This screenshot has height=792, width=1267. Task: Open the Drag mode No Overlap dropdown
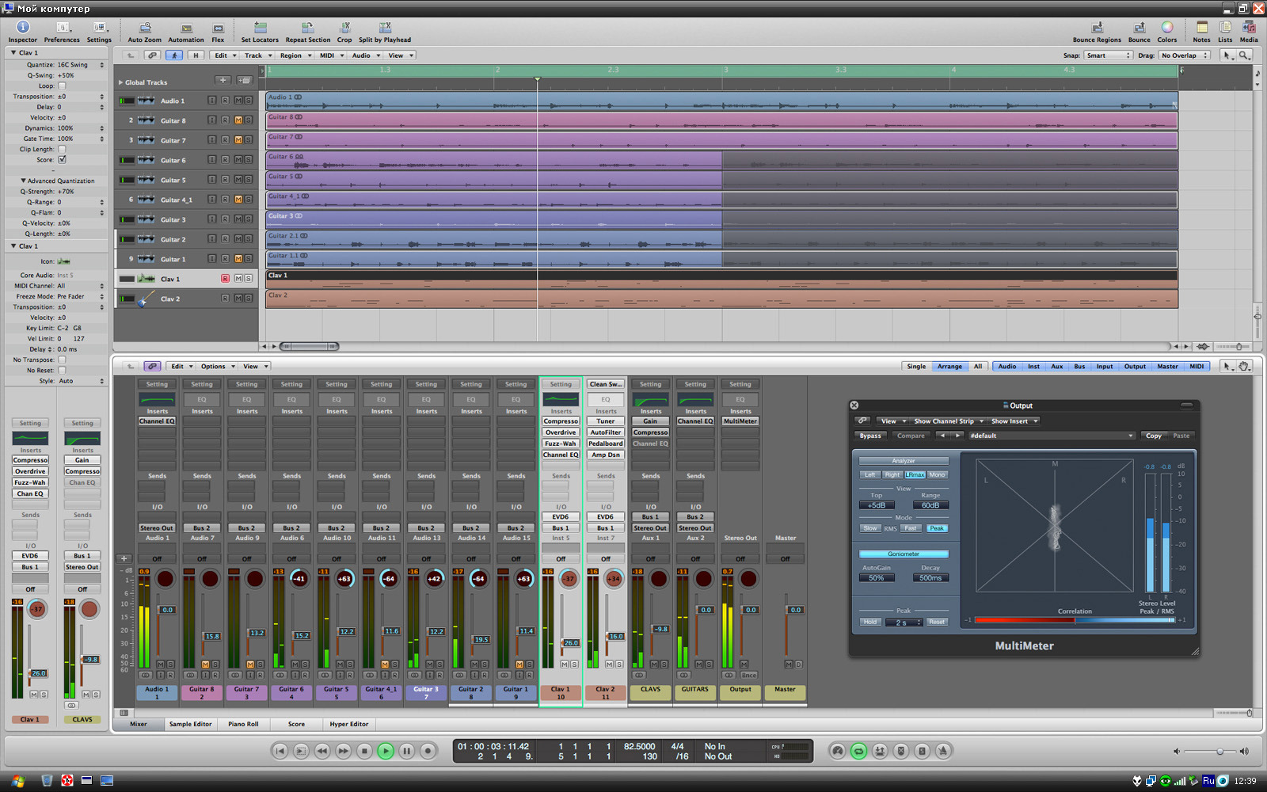[x=1184, y=55]
